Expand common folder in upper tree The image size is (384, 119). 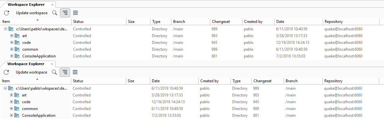tap(12, 49)
